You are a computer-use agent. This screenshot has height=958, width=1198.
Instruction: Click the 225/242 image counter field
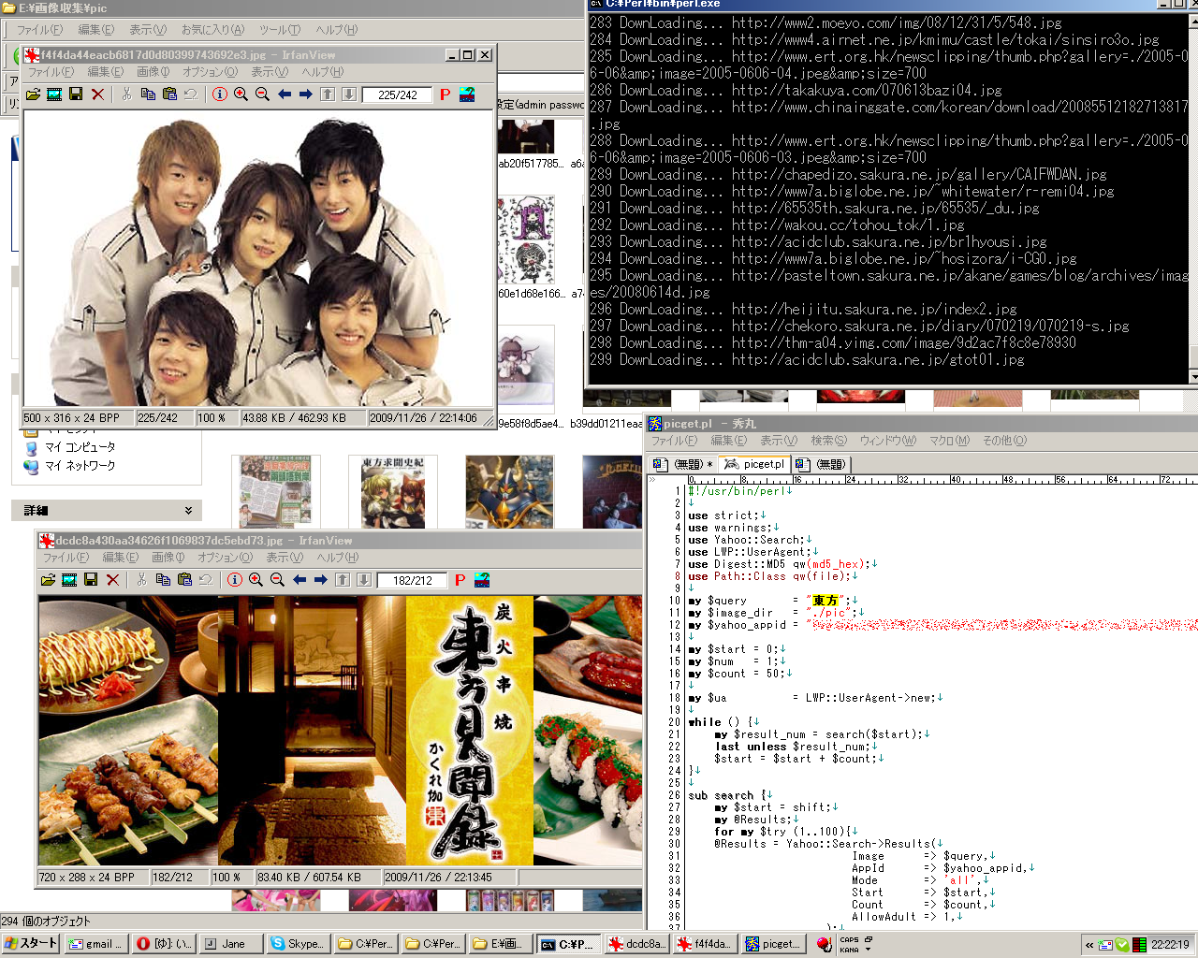point(398,94)
